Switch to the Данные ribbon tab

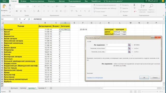[x=62, y=1]
